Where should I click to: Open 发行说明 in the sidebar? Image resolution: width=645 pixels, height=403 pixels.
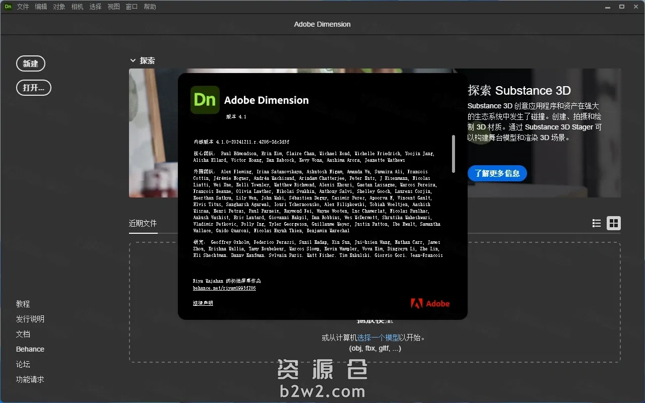pos(30,319)
